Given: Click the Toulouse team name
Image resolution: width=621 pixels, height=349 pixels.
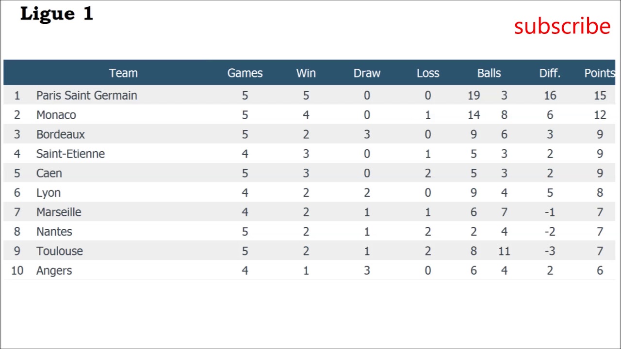Looking at the screenshot, I should pos(60,251).
